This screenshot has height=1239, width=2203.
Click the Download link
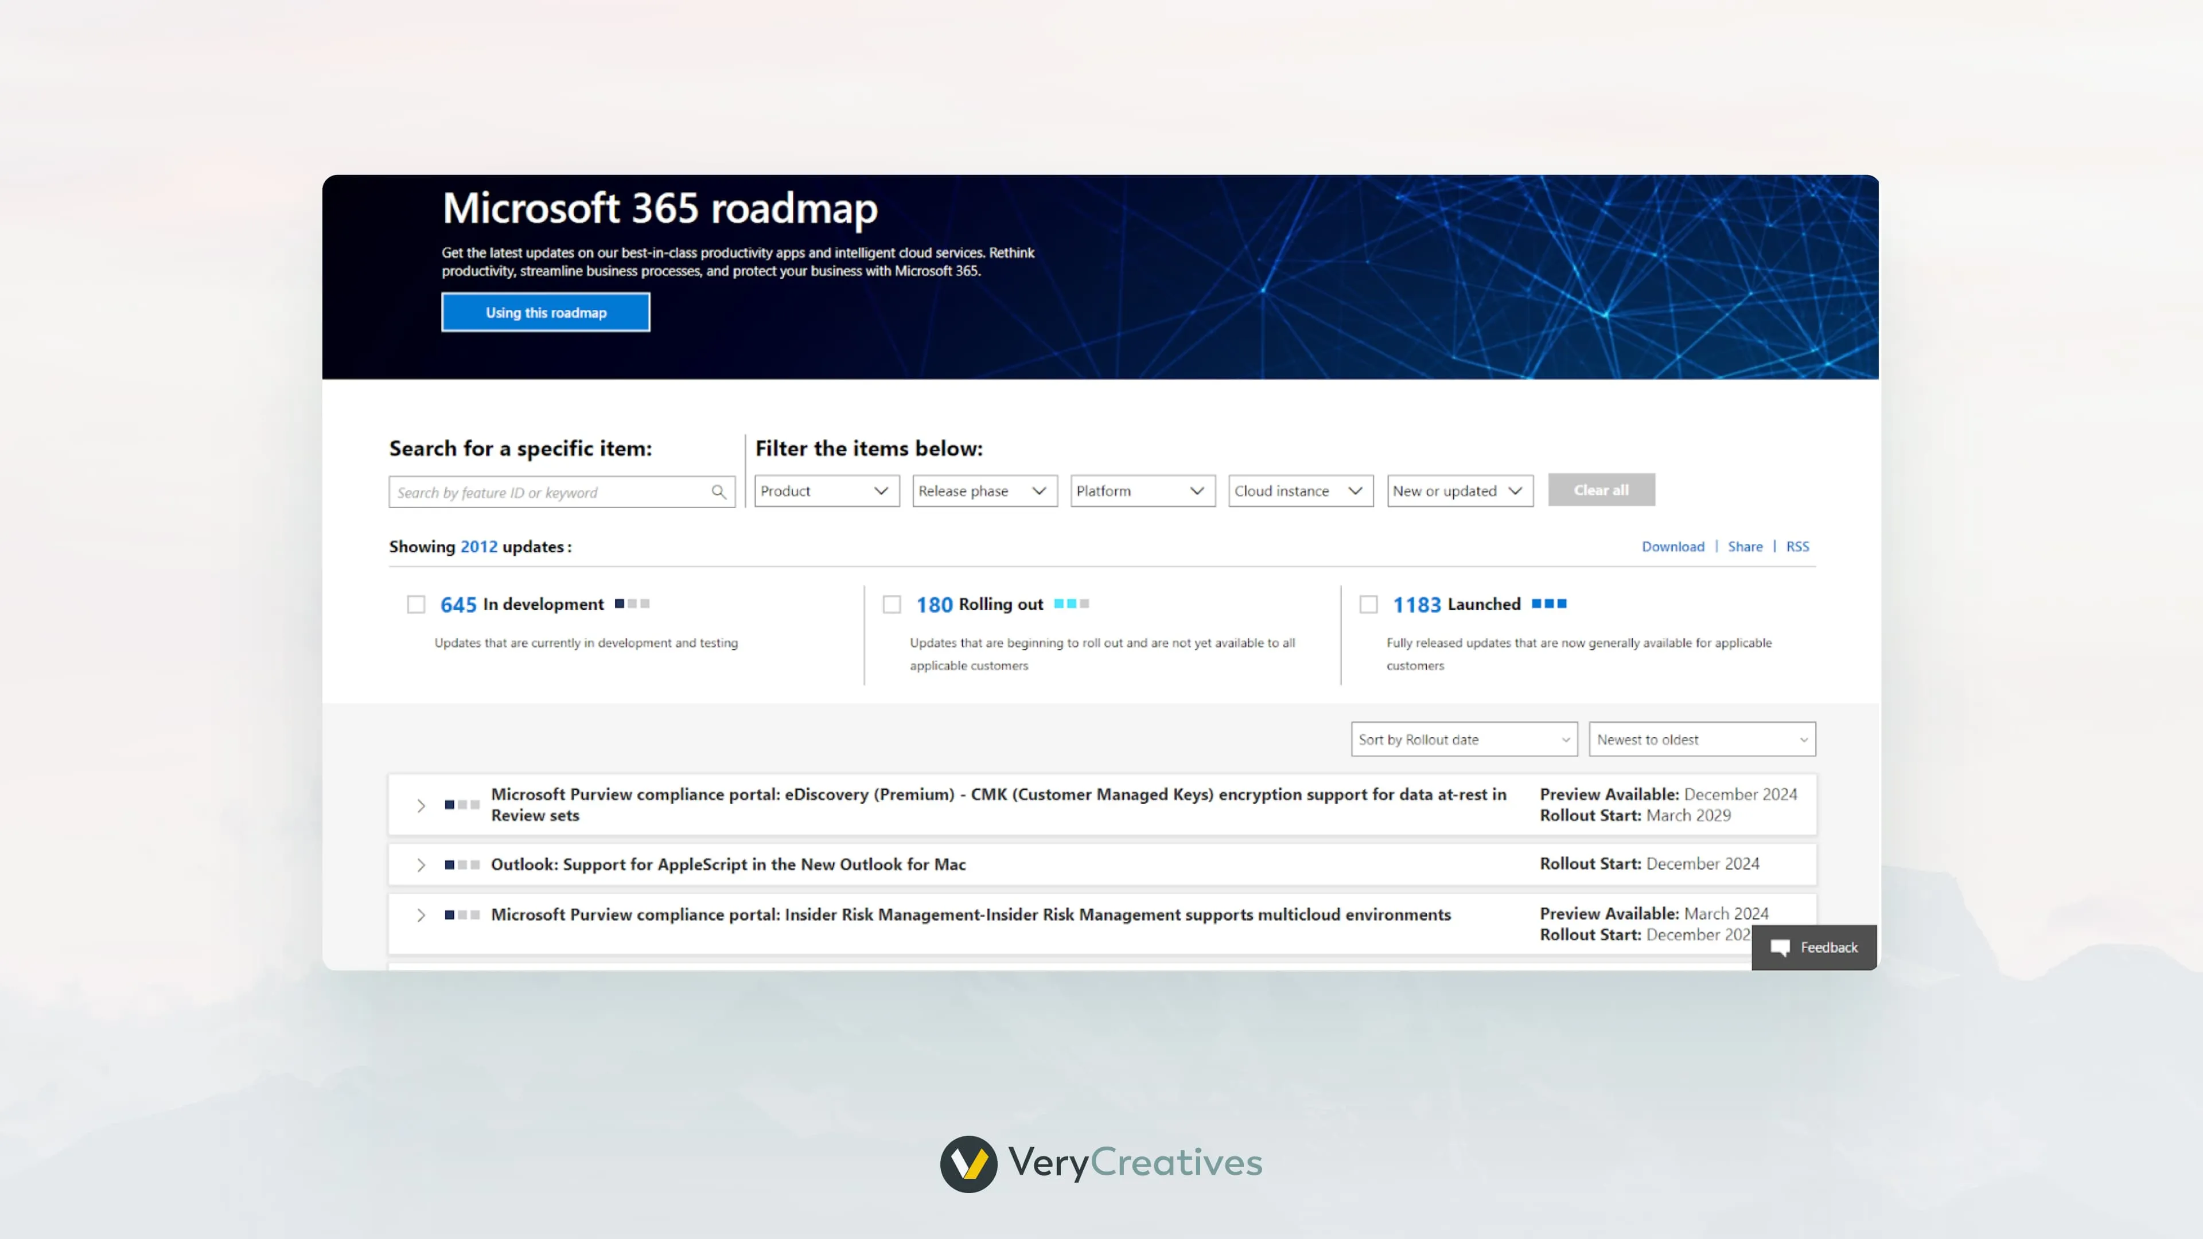click(x=1673, y=547)
